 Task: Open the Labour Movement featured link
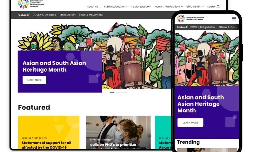pyautogui.click(x=91, y=15)
